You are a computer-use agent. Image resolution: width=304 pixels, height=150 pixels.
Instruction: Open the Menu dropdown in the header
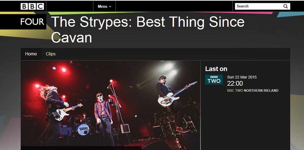coord(104,6)
